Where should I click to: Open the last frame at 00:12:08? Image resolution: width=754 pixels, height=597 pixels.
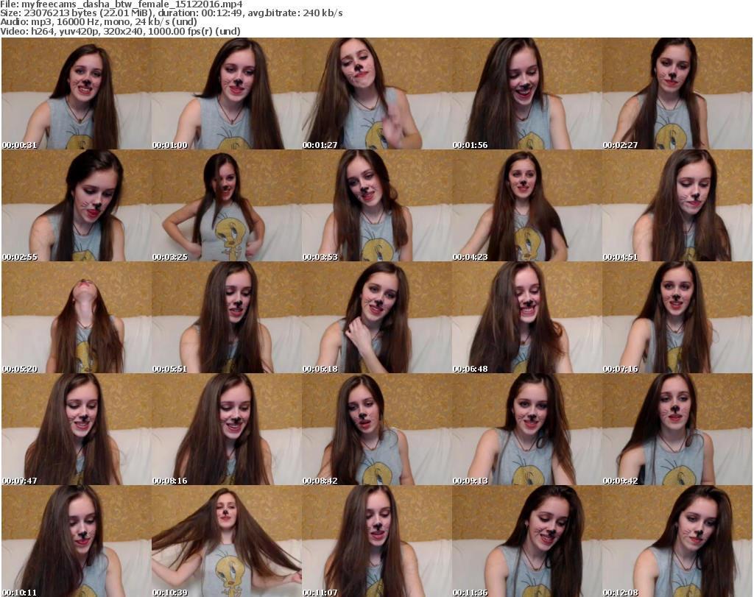(x=677, y=541)
